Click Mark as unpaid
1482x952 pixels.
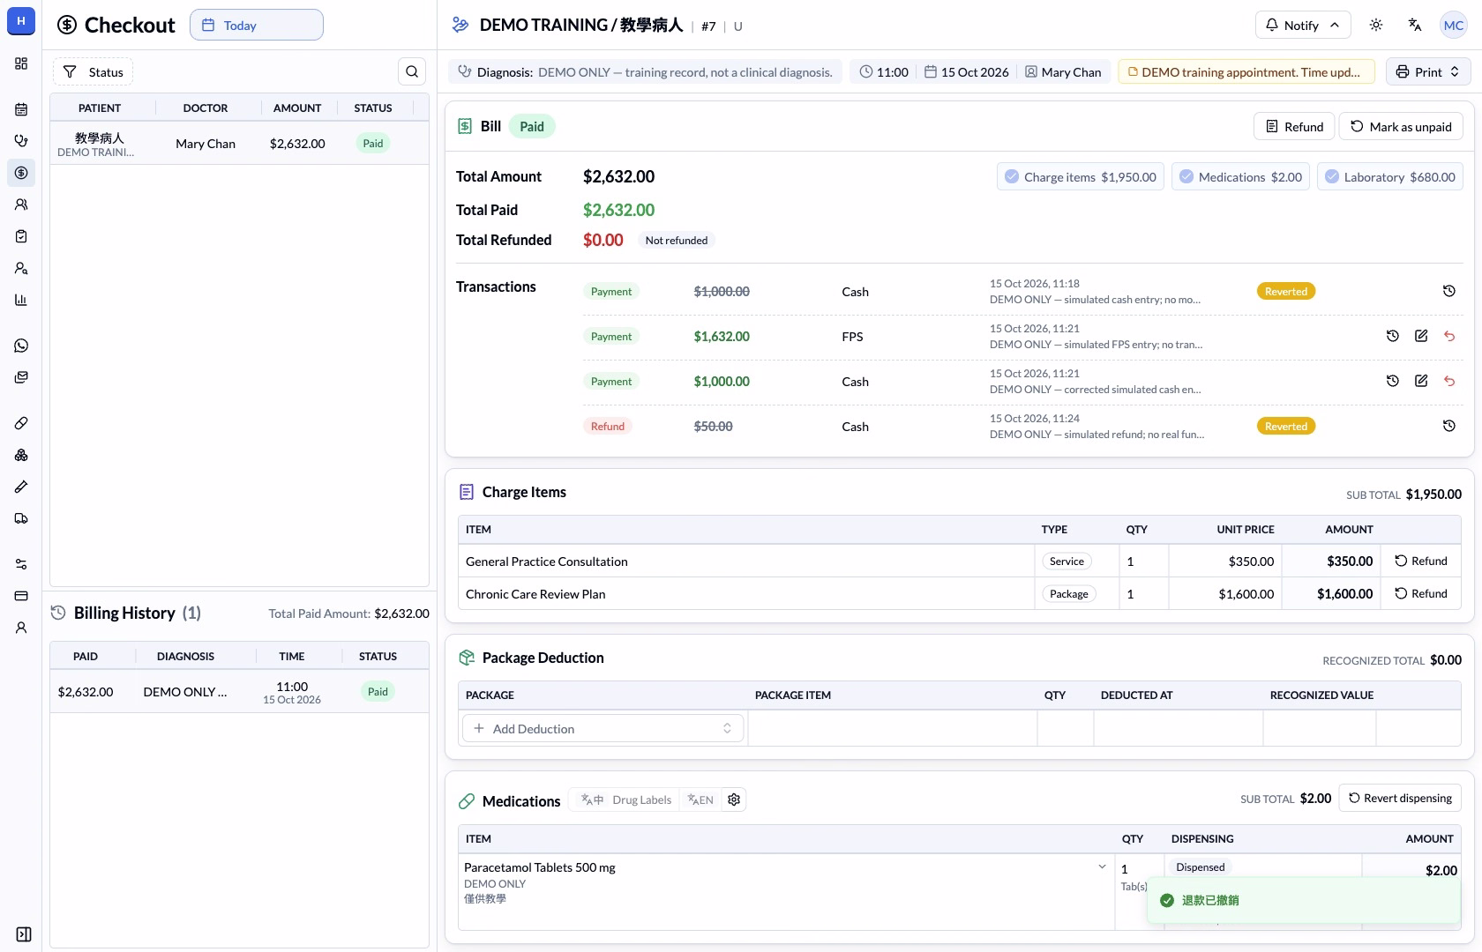[x=1401, y=126]
